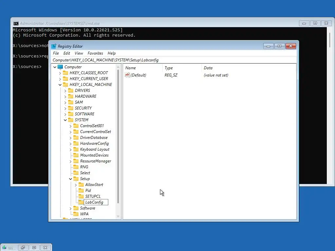This screenshot has width=335, height=251.
Task: Click the HARDWARE folder icon
Action: [x=71, y=96]
